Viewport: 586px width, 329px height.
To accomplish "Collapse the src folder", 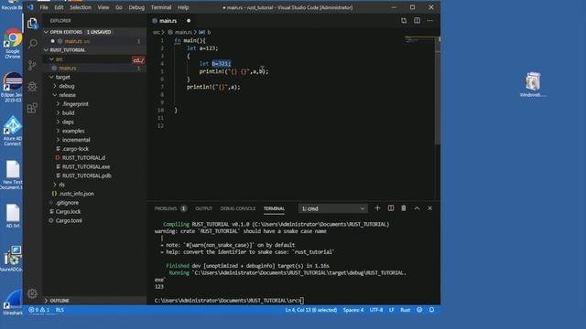I will pos(51,58).
